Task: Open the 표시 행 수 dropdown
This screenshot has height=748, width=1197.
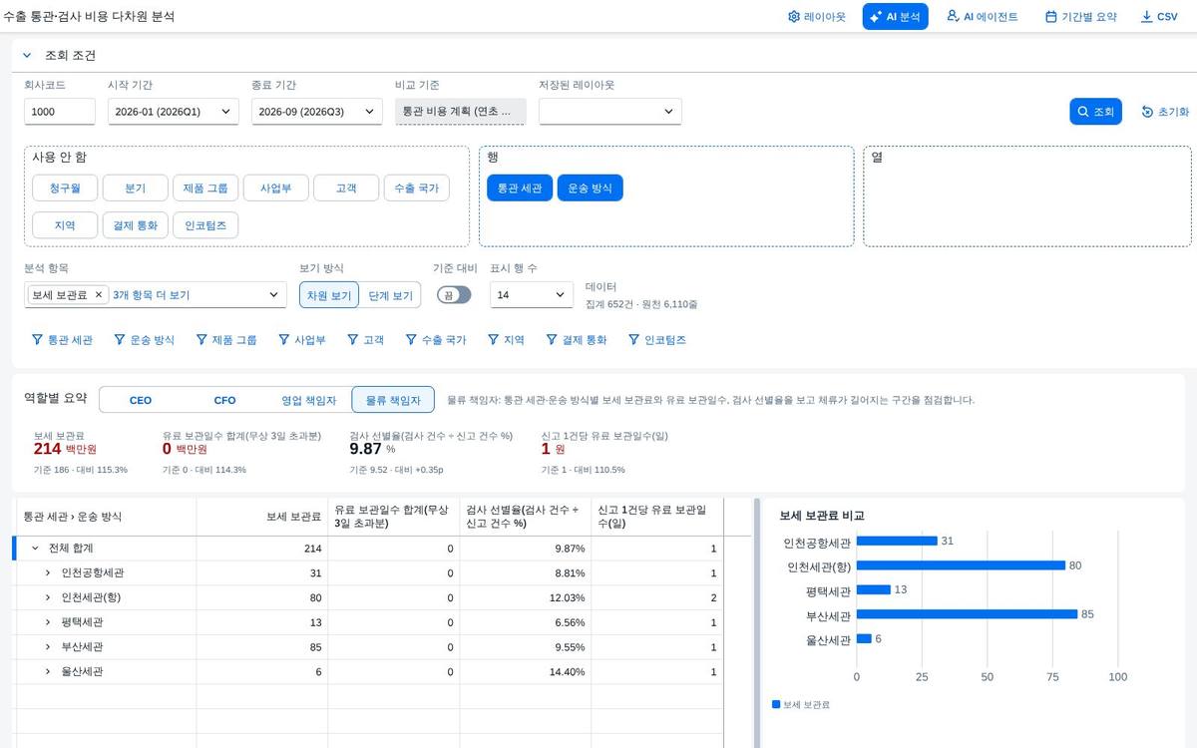Action: 532,295
